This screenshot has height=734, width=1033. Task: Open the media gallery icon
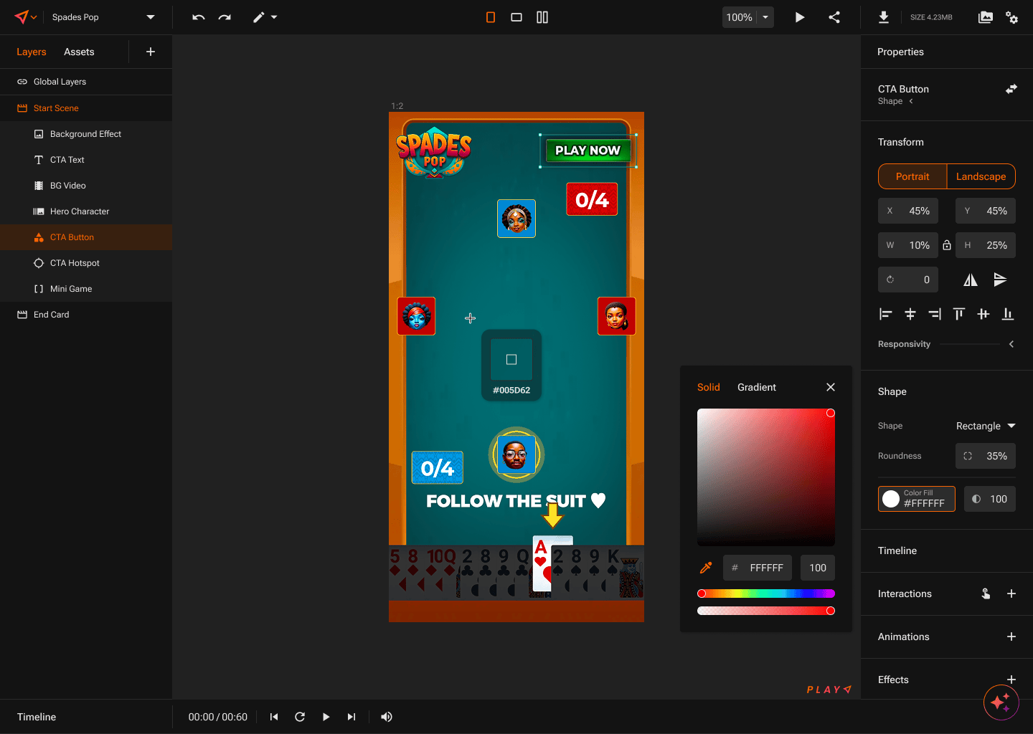point(986,17)
